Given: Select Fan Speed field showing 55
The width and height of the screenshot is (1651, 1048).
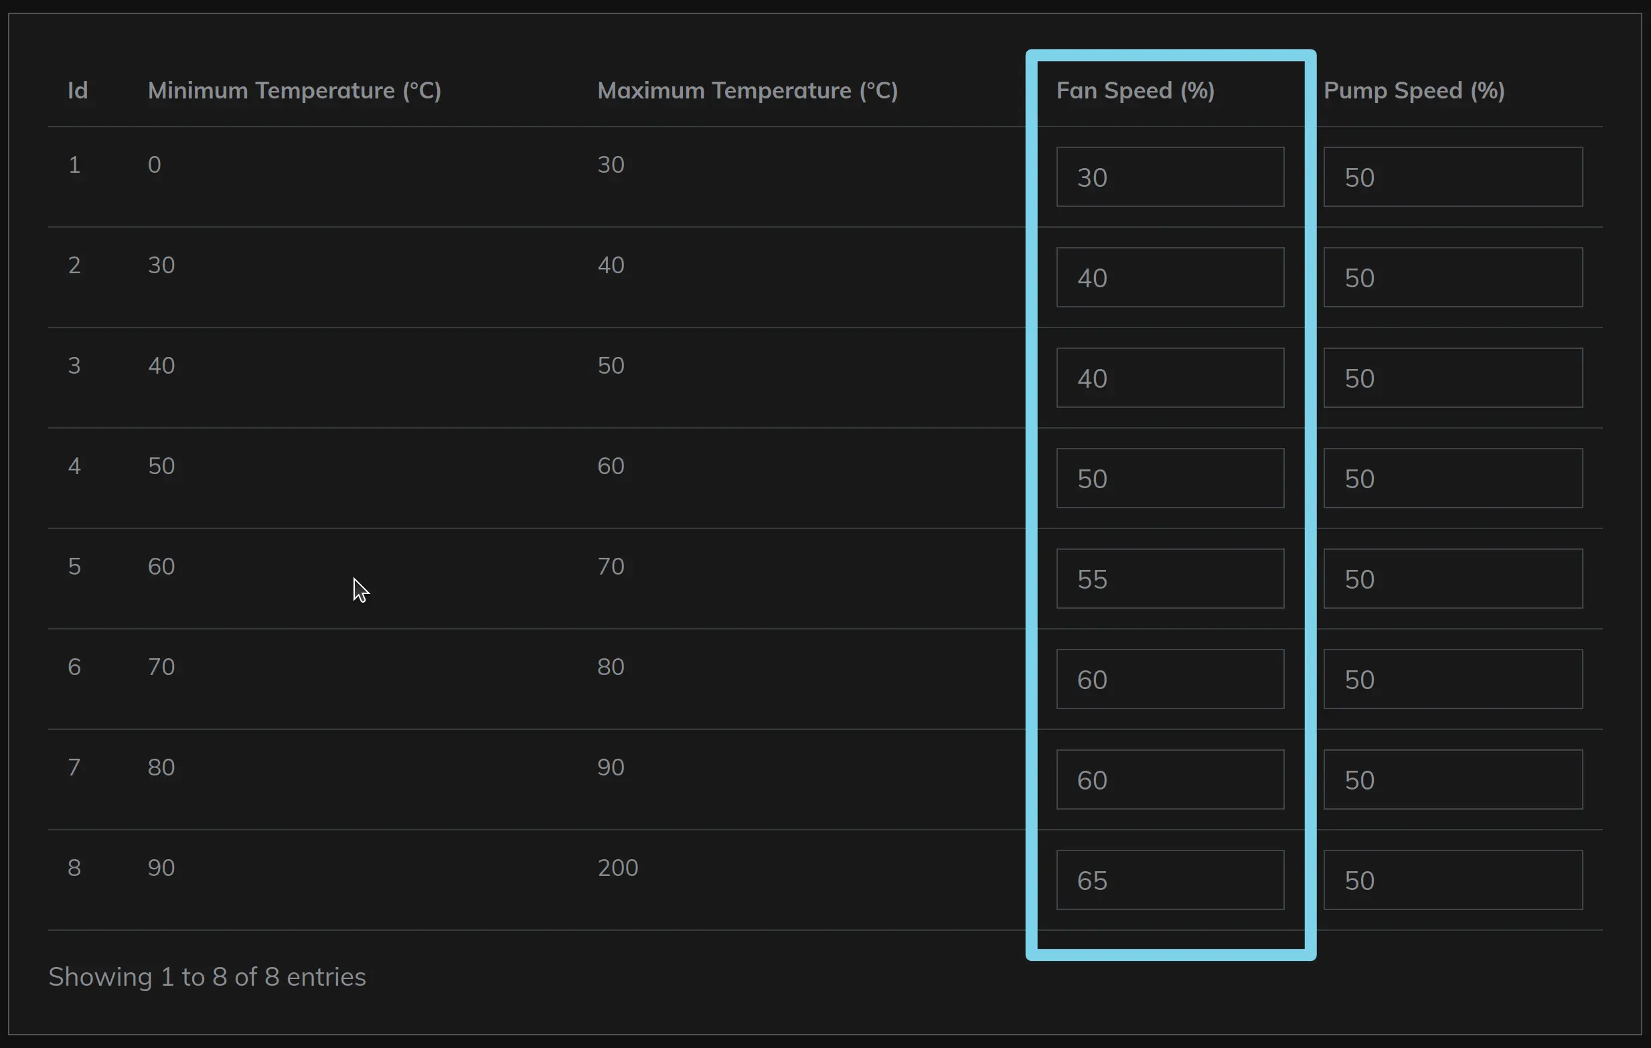Looking at the screenshot, I should point(1170,578).
